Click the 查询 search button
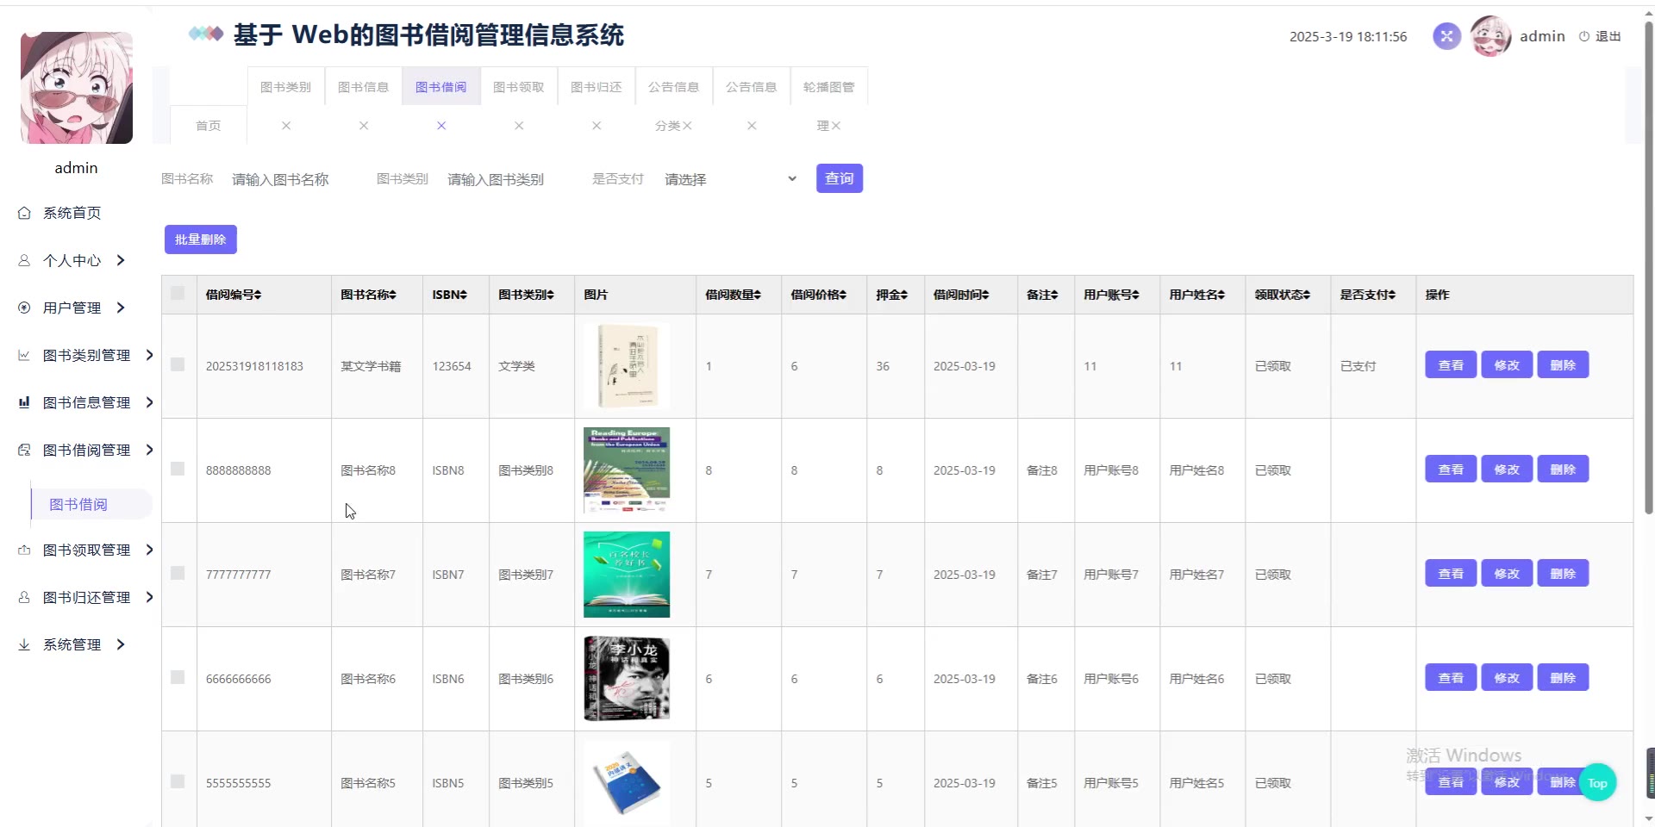The height and width of the screenshot is (827, 1655). [839, 178]
